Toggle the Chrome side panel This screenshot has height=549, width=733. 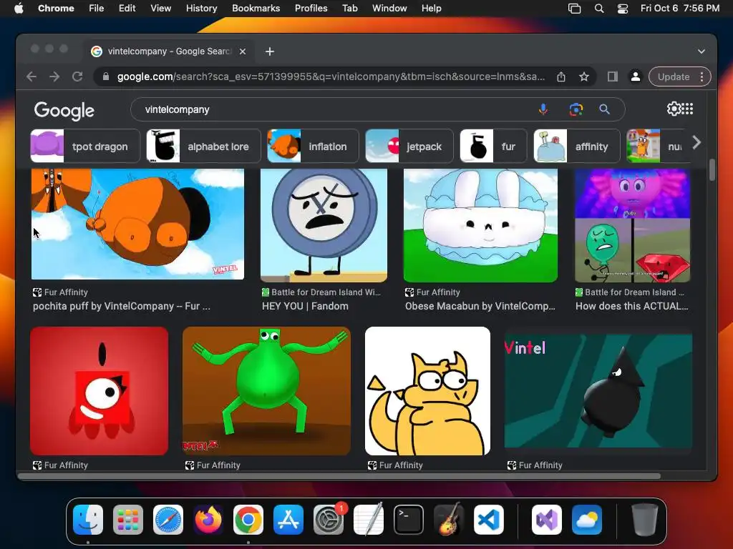(x=613, y=76)
